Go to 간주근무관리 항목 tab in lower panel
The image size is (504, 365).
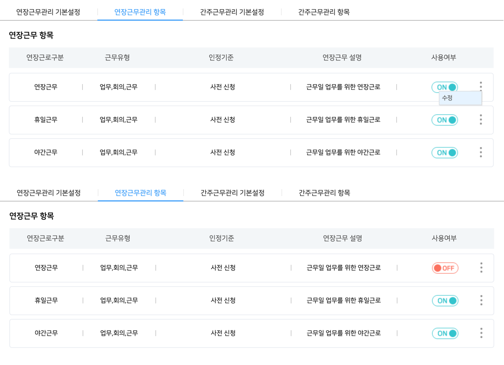(x=324, y=193)
